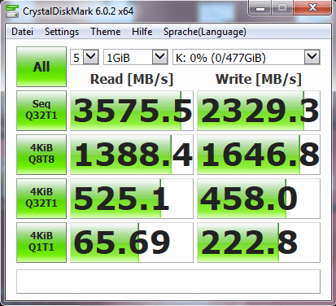Screen dimensions: 336x306
Task: Open the Settings menu
Action: tap(62, 32)
